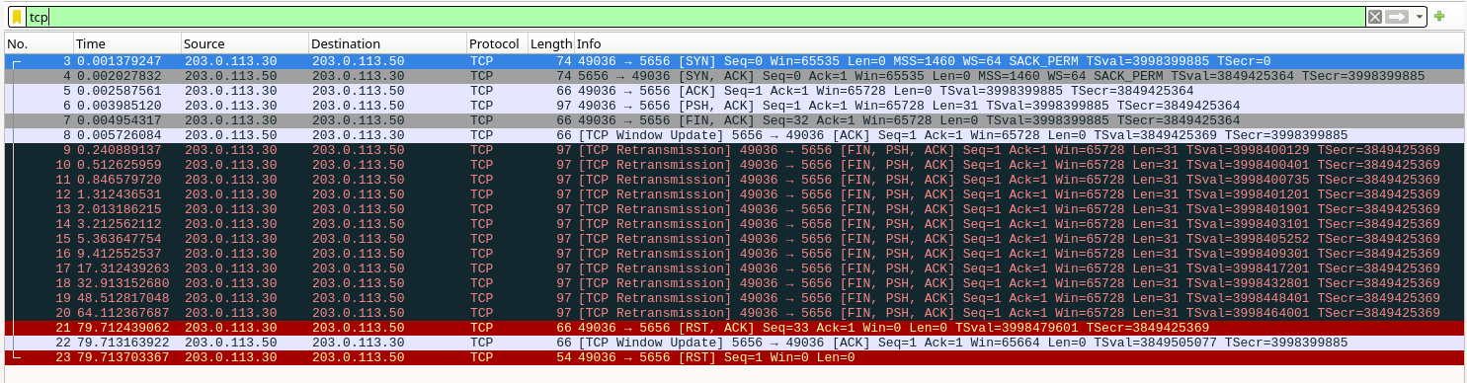Sort packets by the Length column header

pos(550,43)
